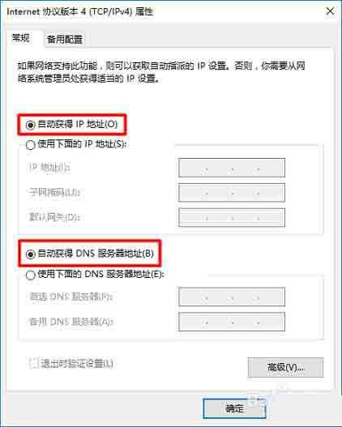Switch to the 常规 tab
342x427 pixels.
[x=21, y=38]
